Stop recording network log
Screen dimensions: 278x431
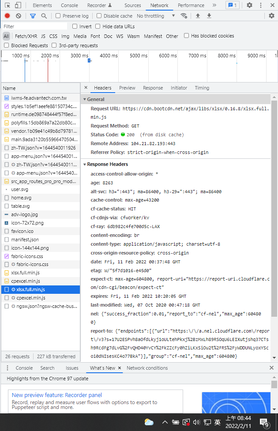coord(8,15)
